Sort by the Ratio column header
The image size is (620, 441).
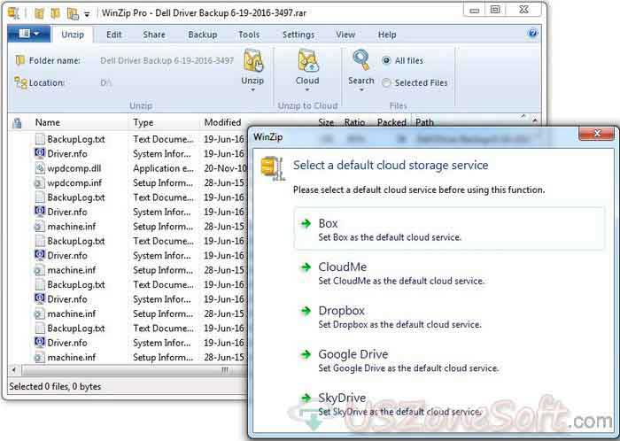(354, 122)
